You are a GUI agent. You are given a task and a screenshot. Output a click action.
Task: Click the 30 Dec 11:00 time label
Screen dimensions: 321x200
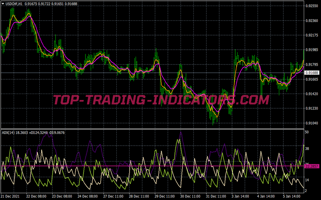pos(190,196)
